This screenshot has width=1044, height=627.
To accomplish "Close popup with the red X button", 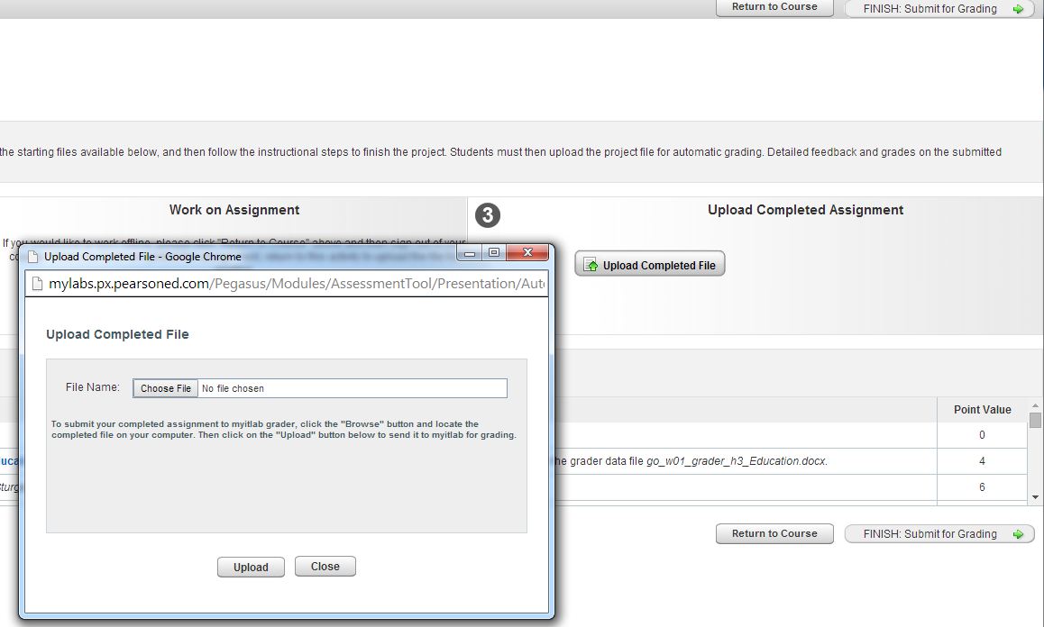I will click(527, 253).
